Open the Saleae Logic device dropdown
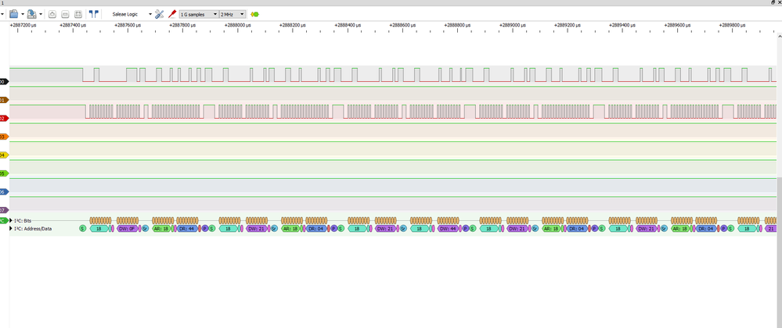Image resolution: width=782 pixels, height=328 pixels. point(132,14)
